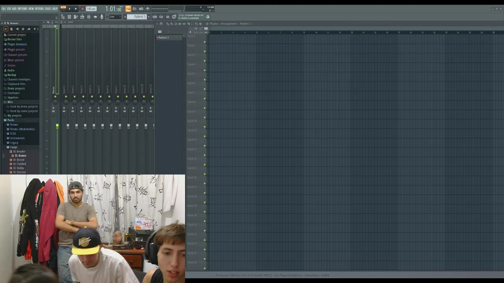Expand the Drums (ModeAudio) pack

pos(22,129)
